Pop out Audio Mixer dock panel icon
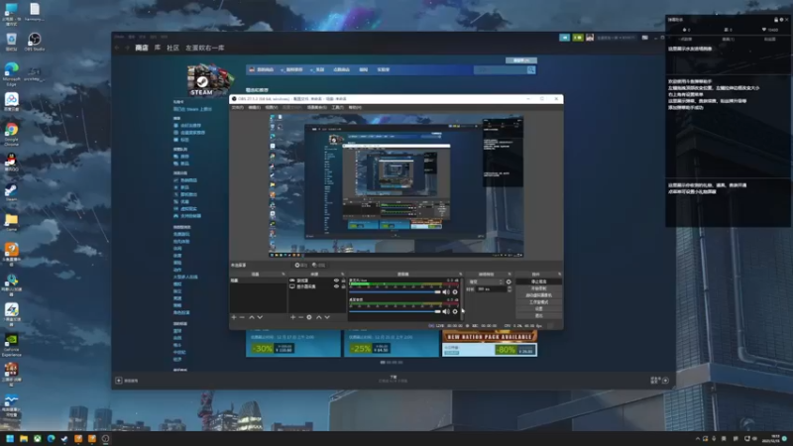Image resolution: width=793 pixels, height=446 pixels. [x=460, y=275]
